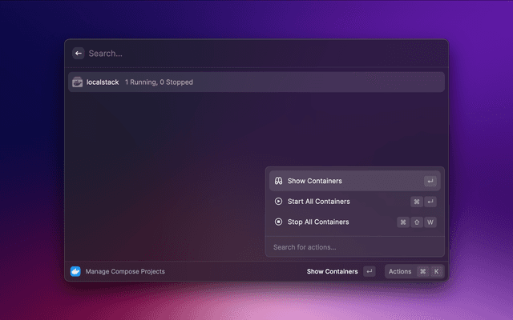Click the return key badge in Show Containers row
The height and width of the screenshot is (320, 513).
tap(430, 181)
